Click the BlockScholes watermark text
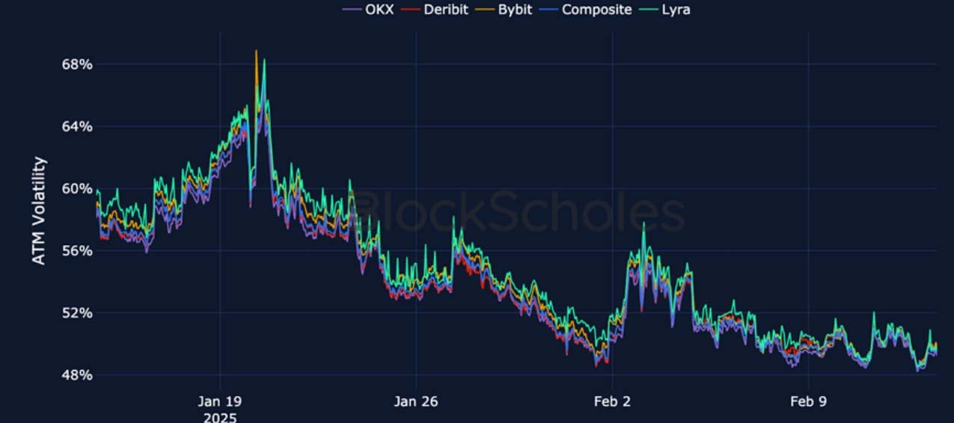 516,210
